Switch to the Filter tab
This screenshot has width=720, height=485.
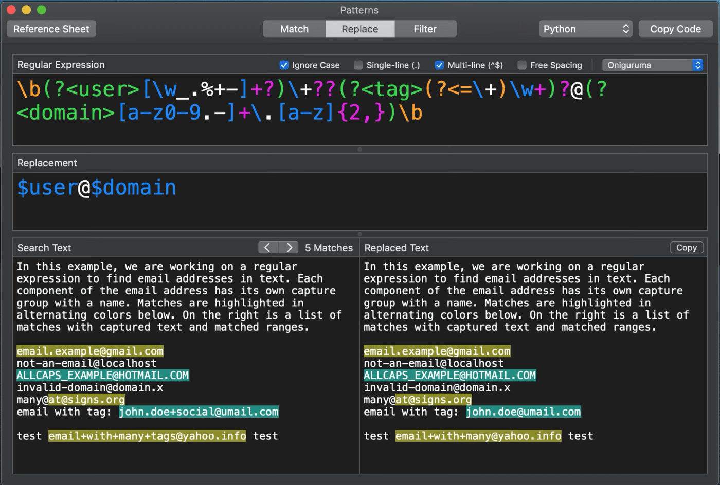point(425,29)
